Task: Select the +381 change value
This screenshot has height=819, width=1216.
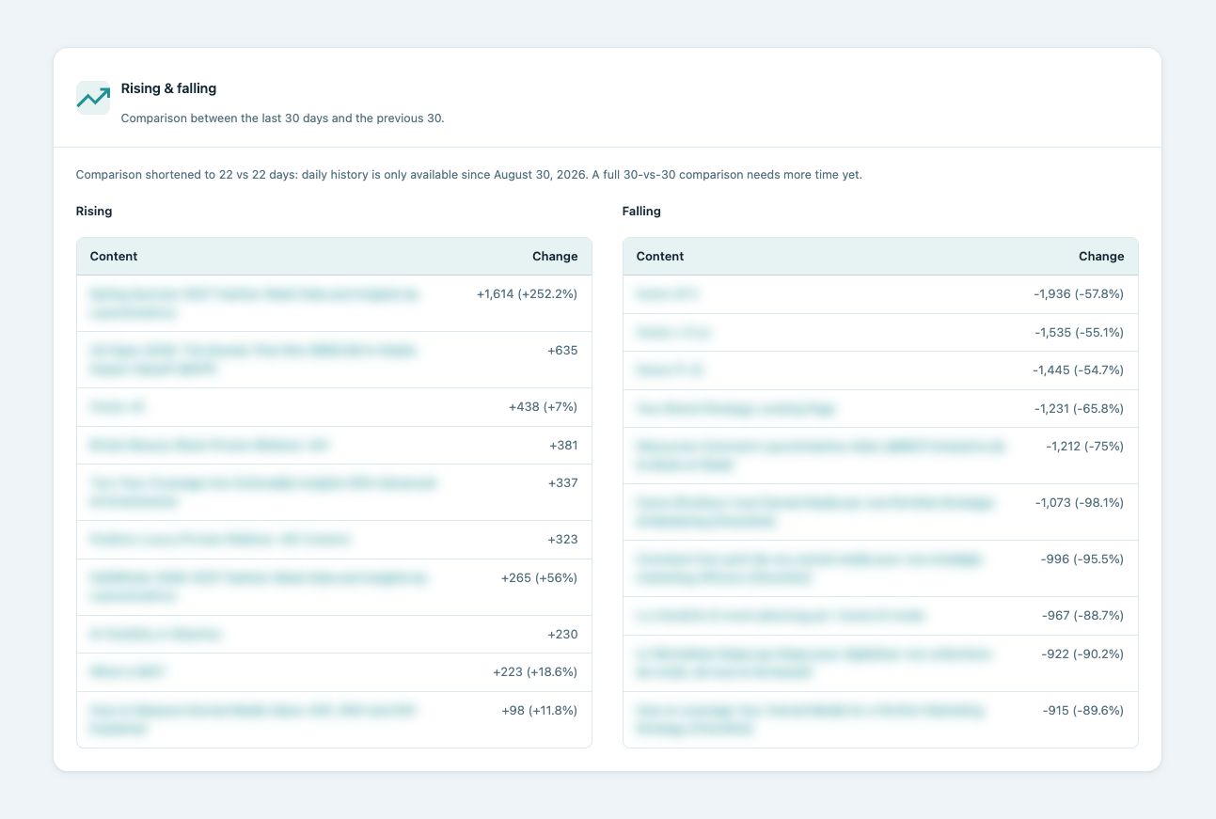Action: tap(563, 446)
